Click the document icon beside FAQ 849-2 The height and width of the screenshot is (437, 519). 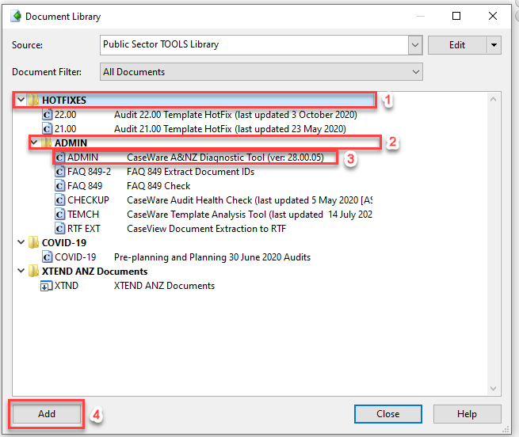coord(59,171)
